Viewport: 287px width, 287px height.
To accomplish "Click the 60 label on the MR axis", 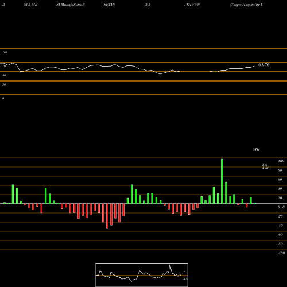I will pyautogui.click(x=280, y=180).
